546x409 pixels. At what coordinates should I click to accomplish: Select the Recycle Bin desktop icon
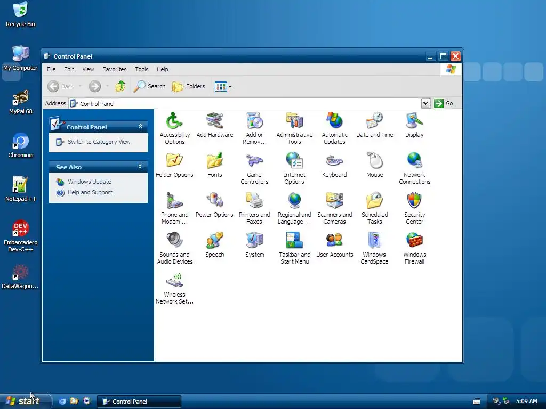click(21, 14)
